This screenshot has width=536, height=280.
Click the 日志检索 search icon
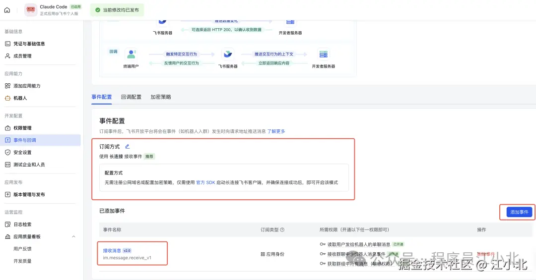pos(7,224)
